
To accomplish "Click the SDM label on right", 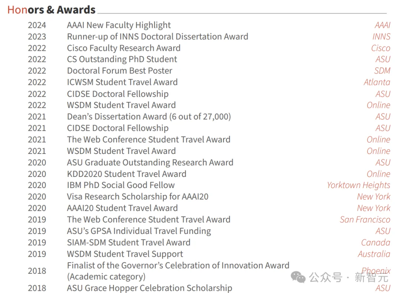I will point(382,71).
